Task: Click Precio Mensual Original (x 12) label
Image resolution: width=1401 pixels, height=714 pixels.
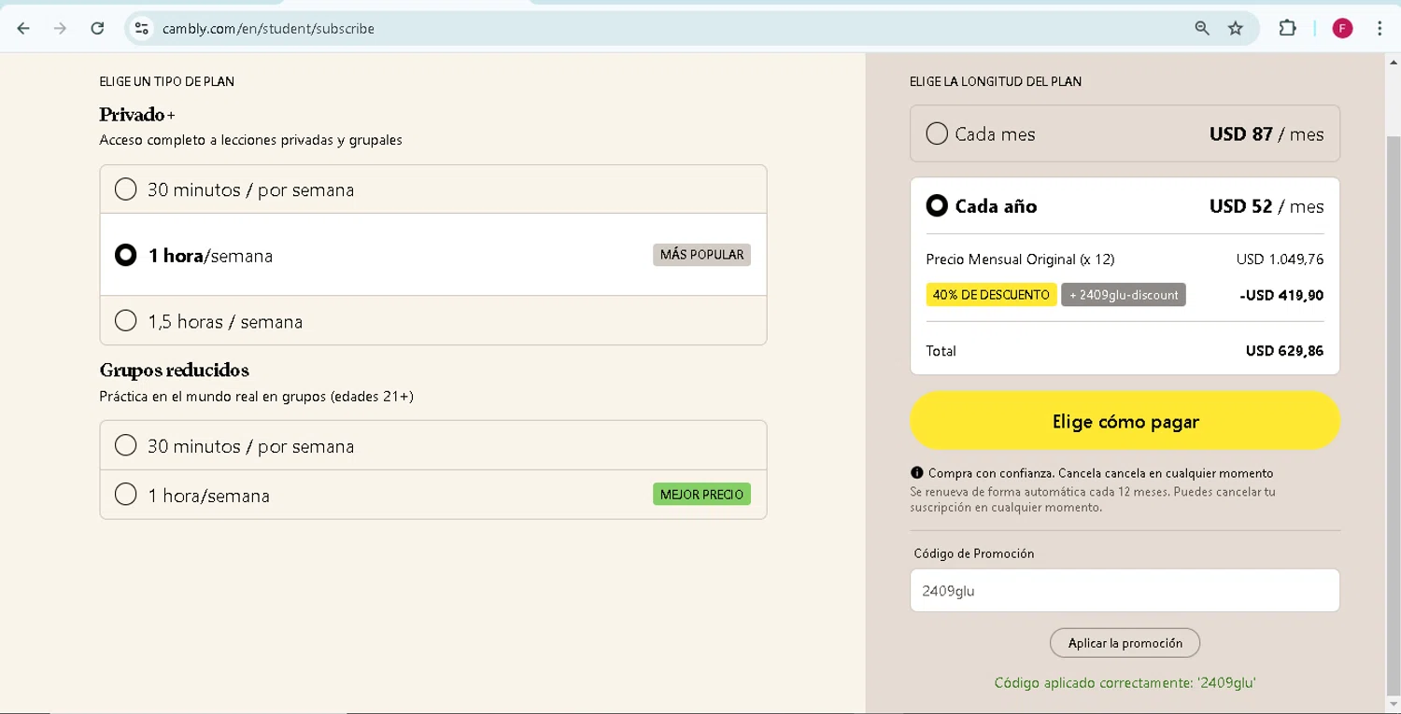Action: (1020, 259)
